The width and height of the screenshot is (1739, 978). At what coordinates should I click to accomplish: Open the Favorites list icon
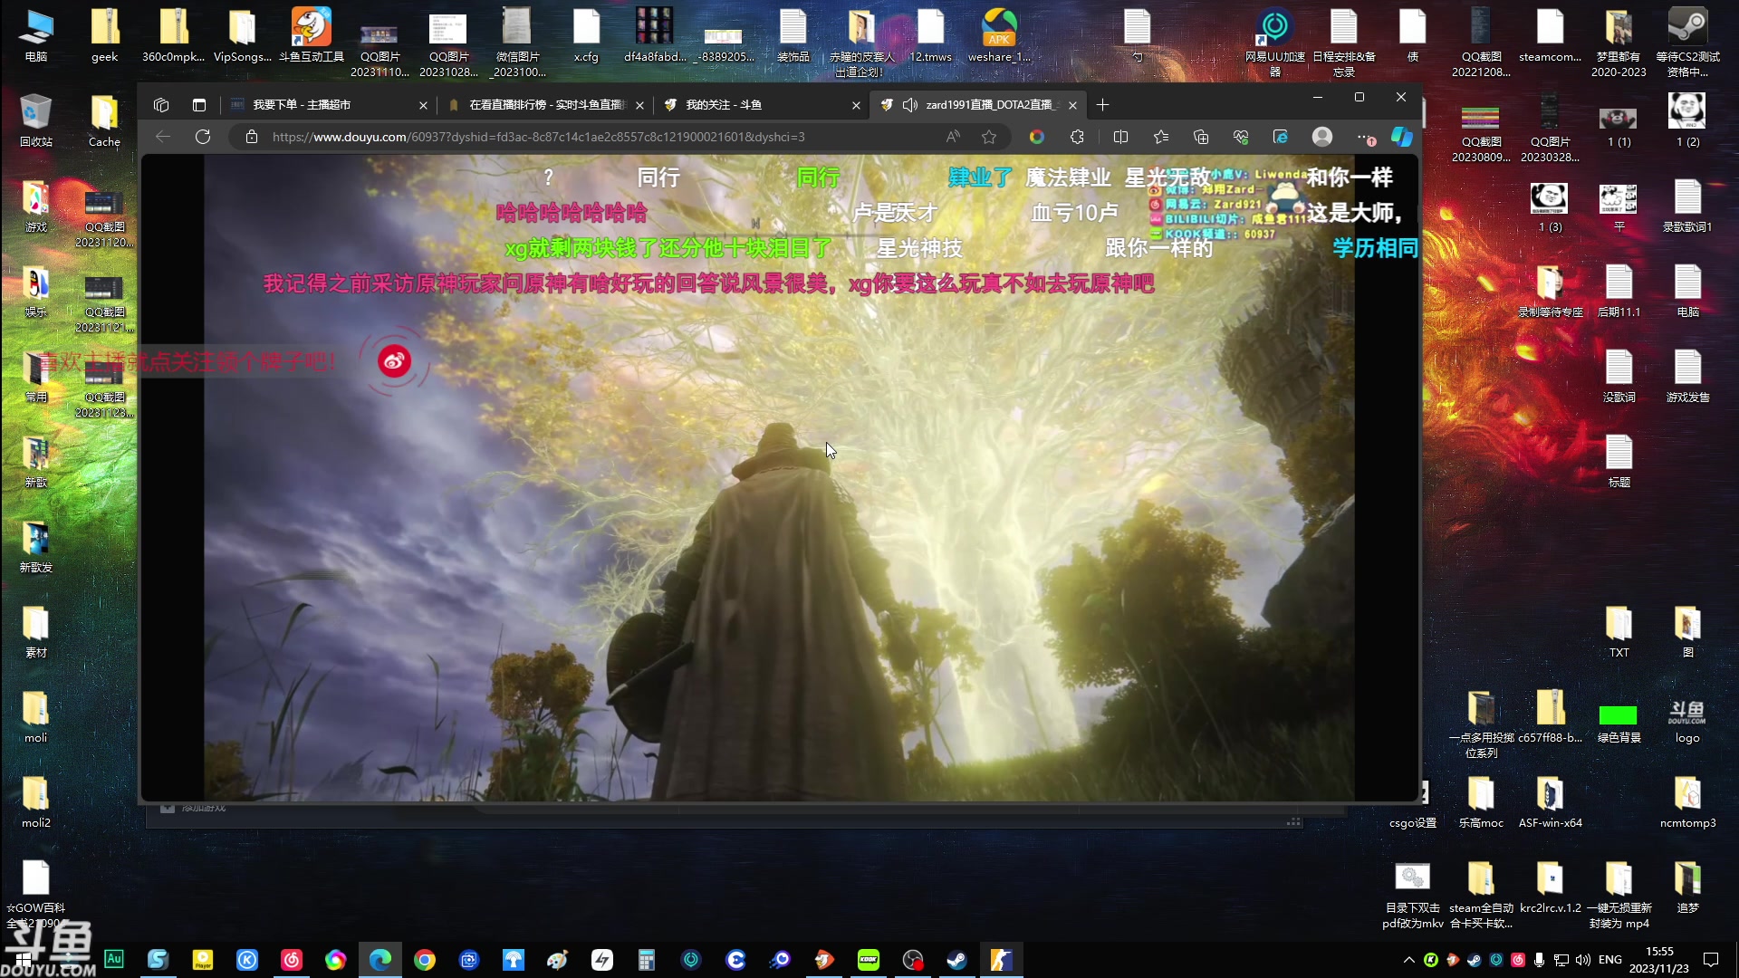click(x=1161, y=137)
